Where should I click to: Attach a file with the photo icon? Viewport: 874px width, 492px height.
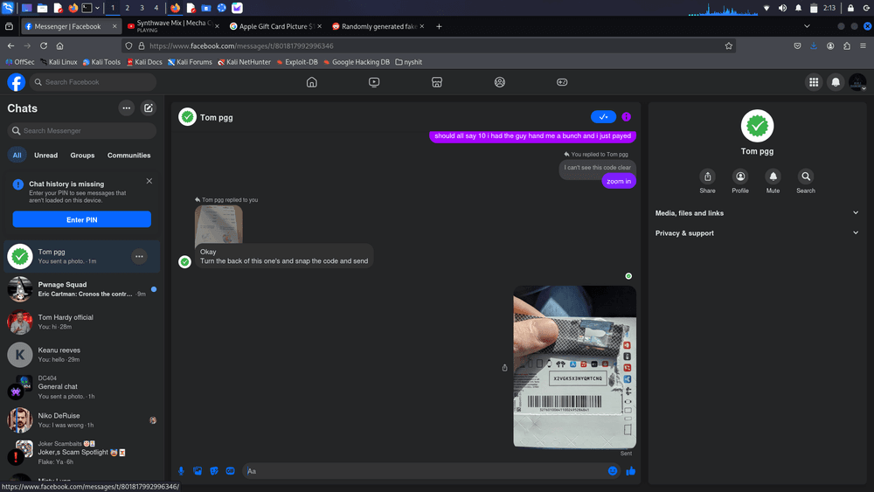pos(198,471)
